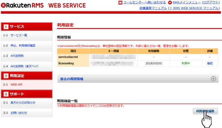Click the 詳細 column header
222x128 pixels.
click(210, 51)
